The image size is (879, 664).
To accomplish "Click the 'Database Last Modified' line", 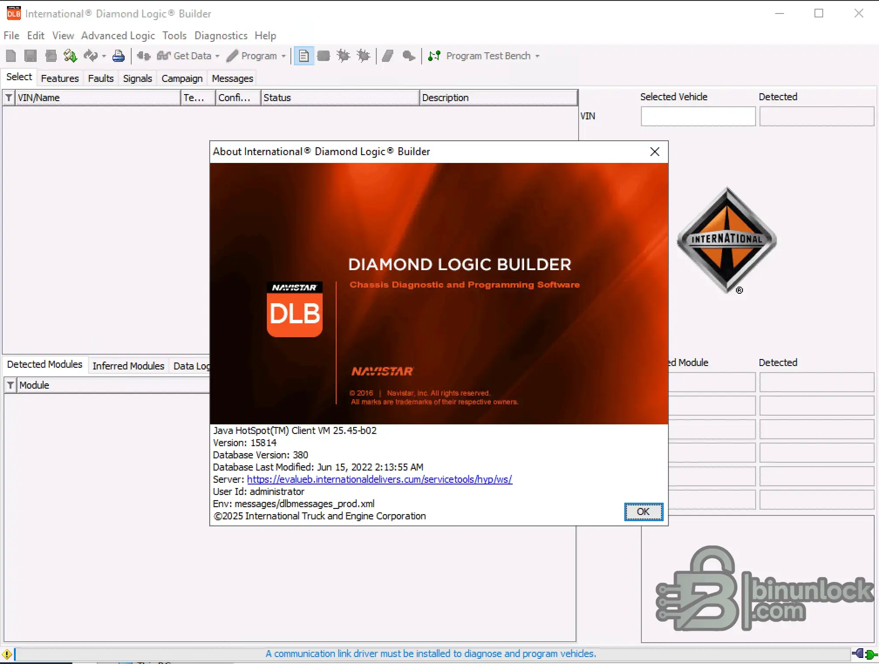I will (x=318, y=467).
